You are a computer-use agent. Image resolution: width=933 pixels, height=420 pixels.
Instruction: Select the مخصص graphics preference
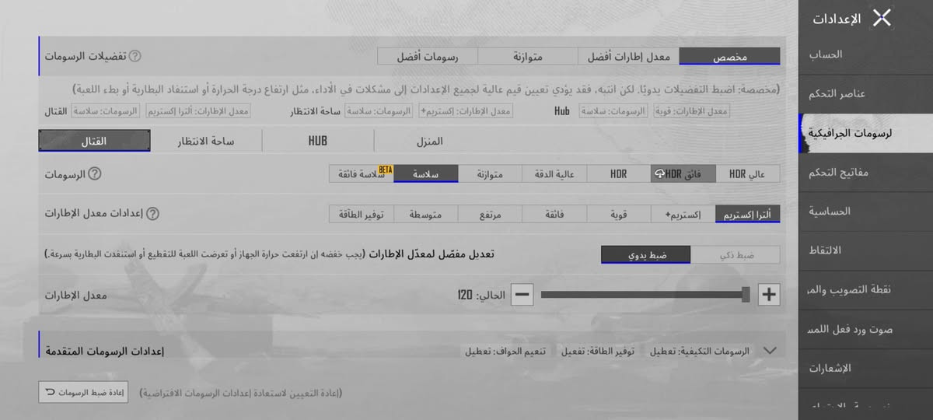click(729, 56)
